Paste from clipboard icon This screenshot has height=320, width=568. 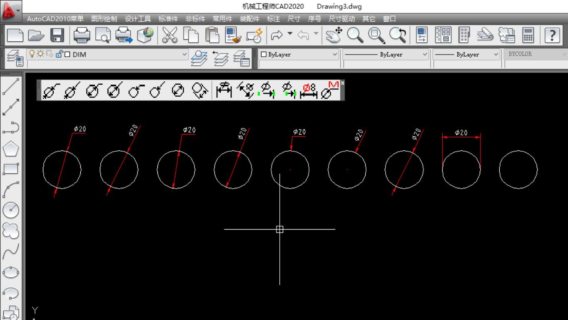tap(212, 35)
